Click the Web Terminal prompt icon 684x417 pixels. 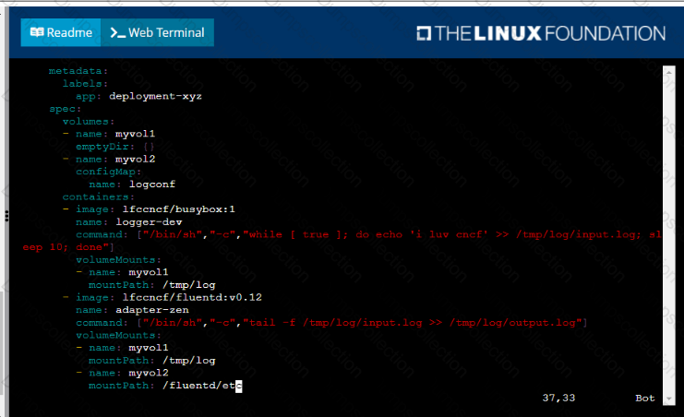117,32
